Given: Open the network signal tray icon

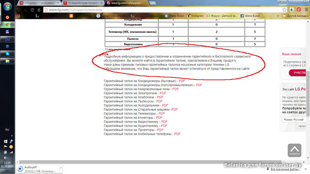Looking at the screenshot, I should (x=11, y=152).
